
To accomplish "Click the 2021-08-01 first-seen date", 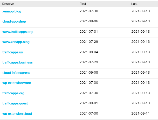I will tap(89, 103).
